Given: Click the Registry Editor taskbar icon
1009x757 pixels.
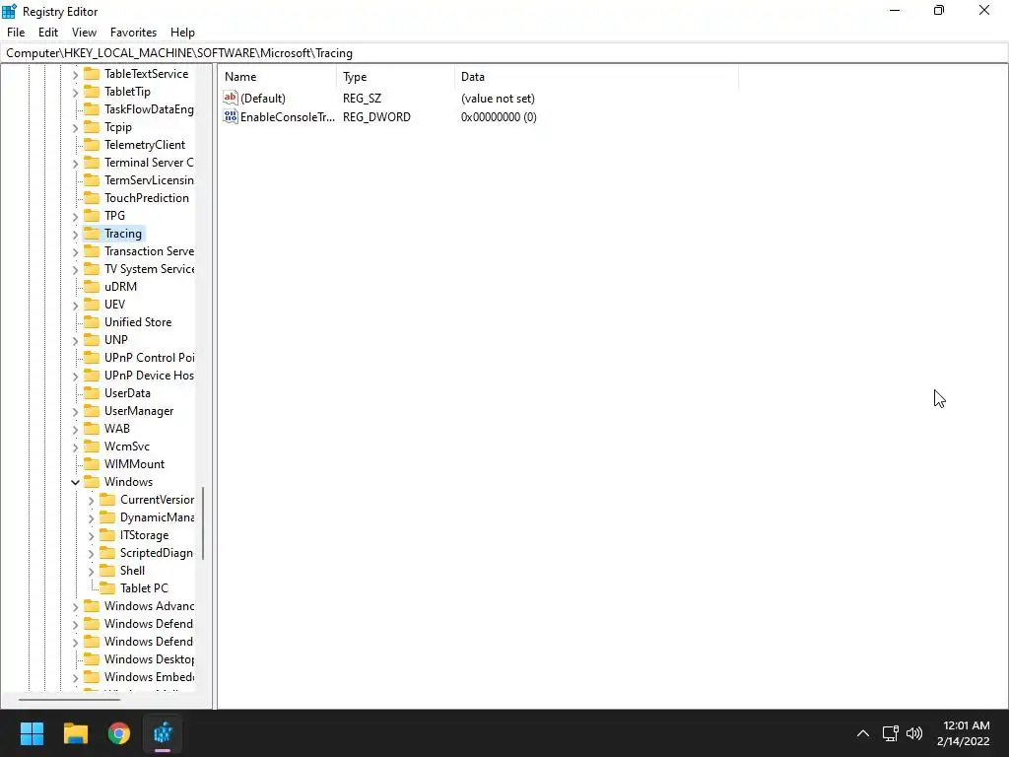Looking at the screenshot, I should (x=163, y=733).
